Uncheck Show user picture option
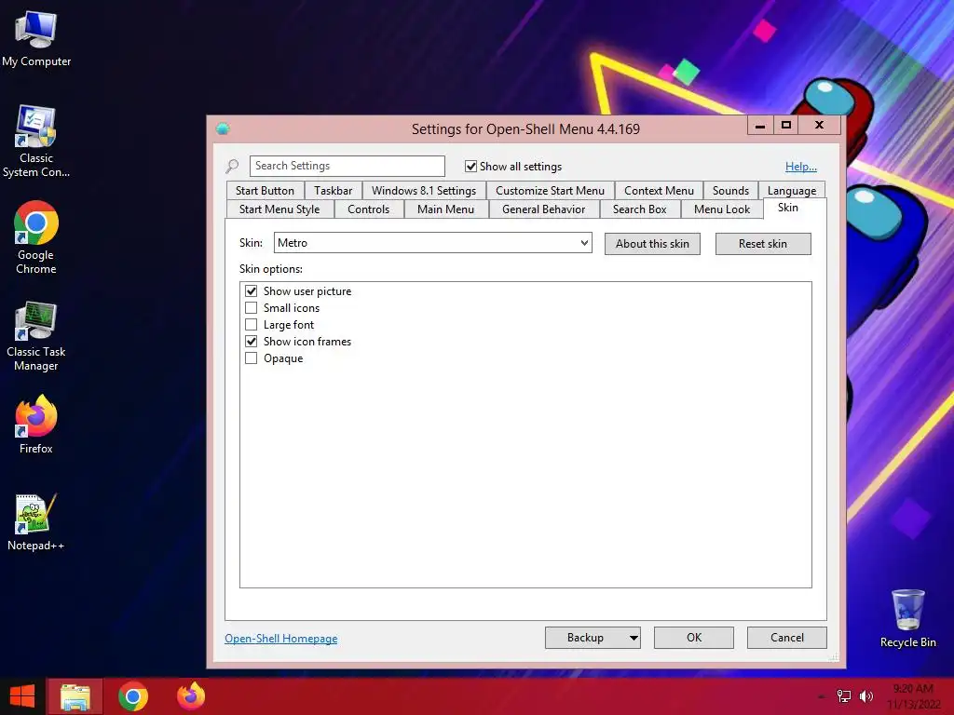 tap(251, 290)
